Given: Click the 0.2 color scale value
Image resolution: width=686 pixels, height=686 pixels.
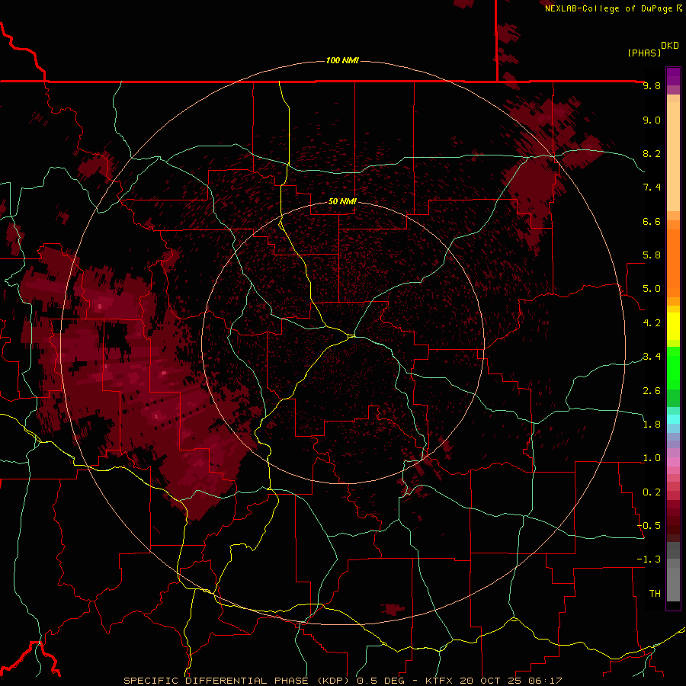Looking at the screenshot, I should coord(652,492).
